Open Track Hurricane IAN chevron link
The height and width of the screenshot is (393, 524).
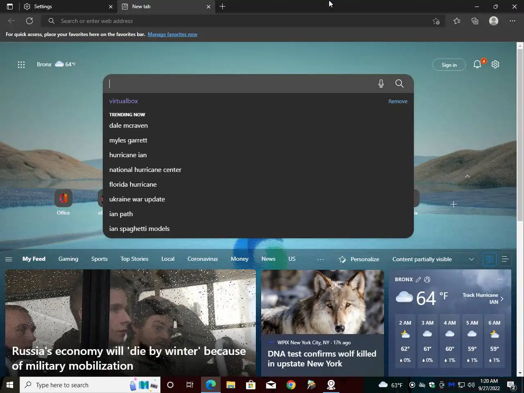502,298
